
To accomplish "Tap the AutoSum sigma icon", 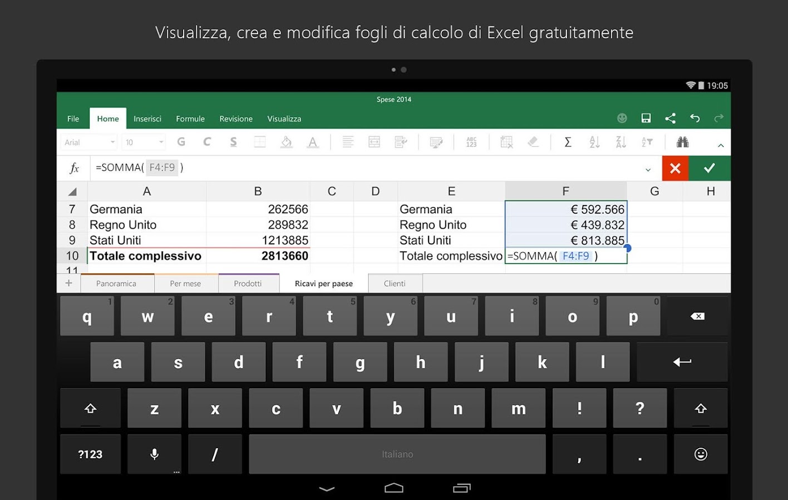I will [568, 142].
